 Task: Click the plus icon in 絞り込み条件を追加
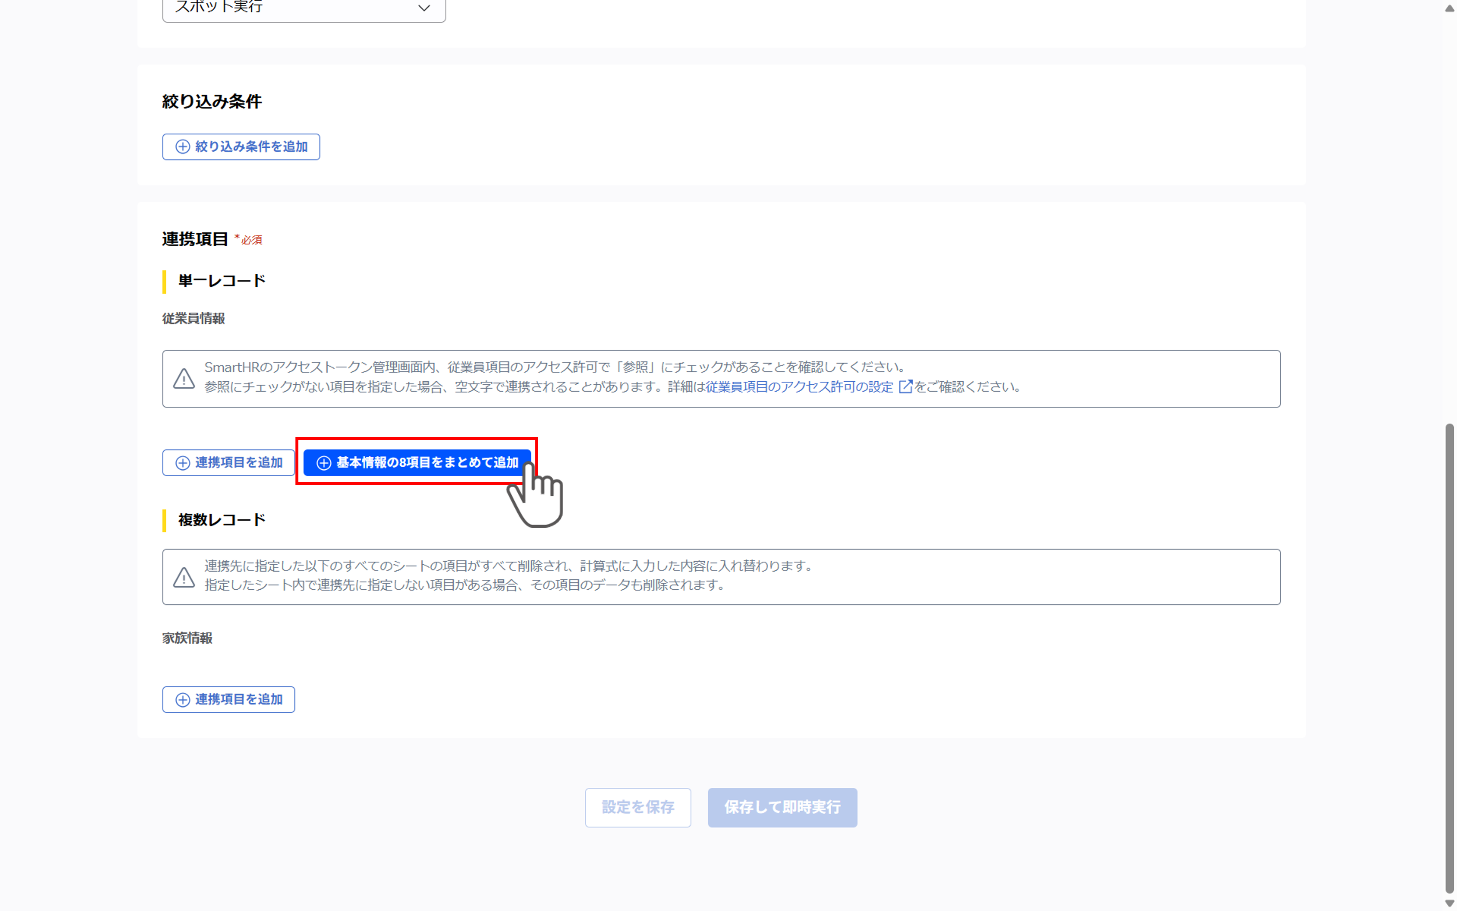[x=182, y=146]
